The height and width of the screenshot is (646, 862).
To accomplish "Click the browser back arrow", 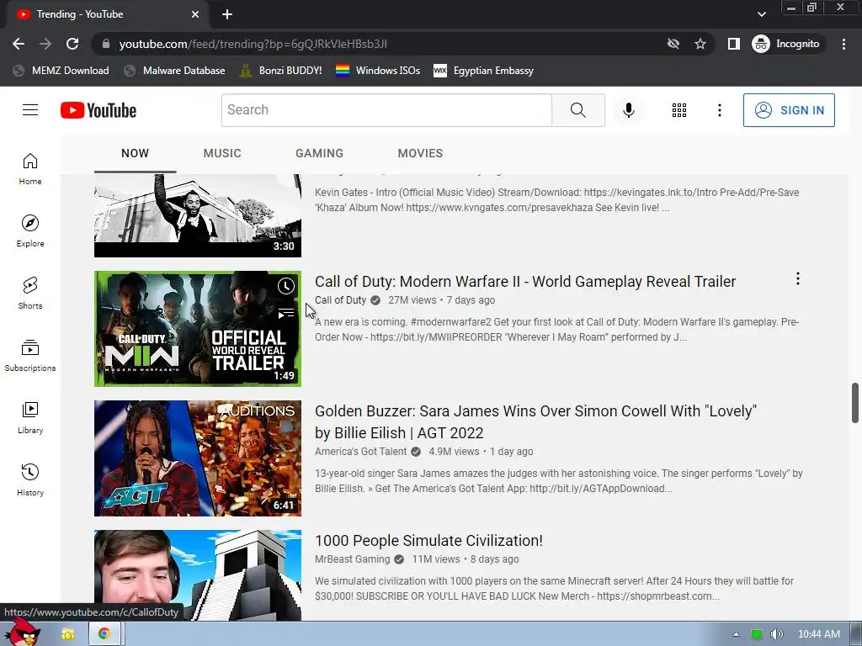I will pos(19,44).
